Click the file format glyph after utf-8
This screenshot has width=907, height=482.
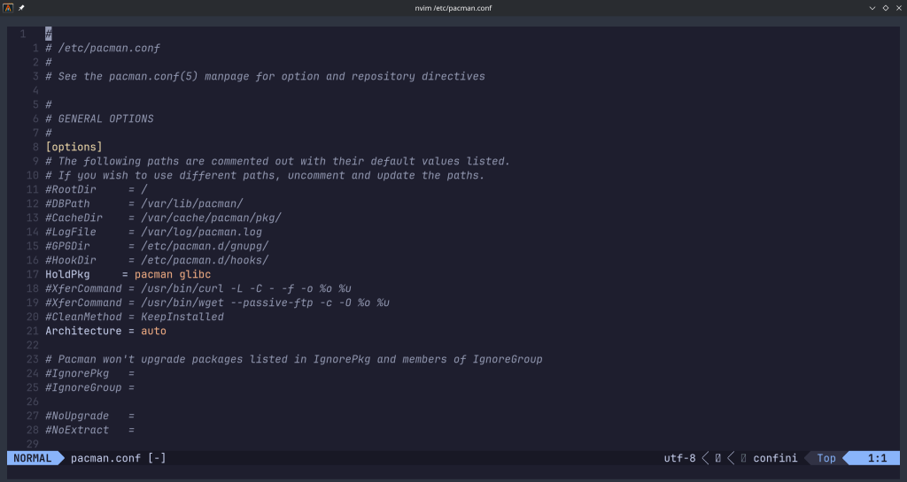(x=717, y=458)
